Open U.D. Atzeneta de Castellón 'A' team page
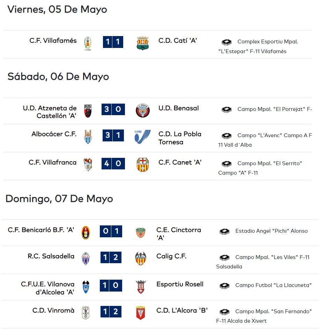 (50, 112)
